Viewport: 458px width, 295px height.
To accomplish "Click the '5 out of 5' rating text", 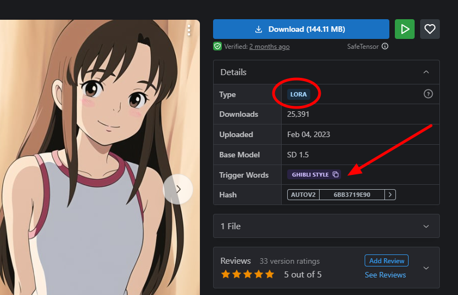I will coord(303,275).
